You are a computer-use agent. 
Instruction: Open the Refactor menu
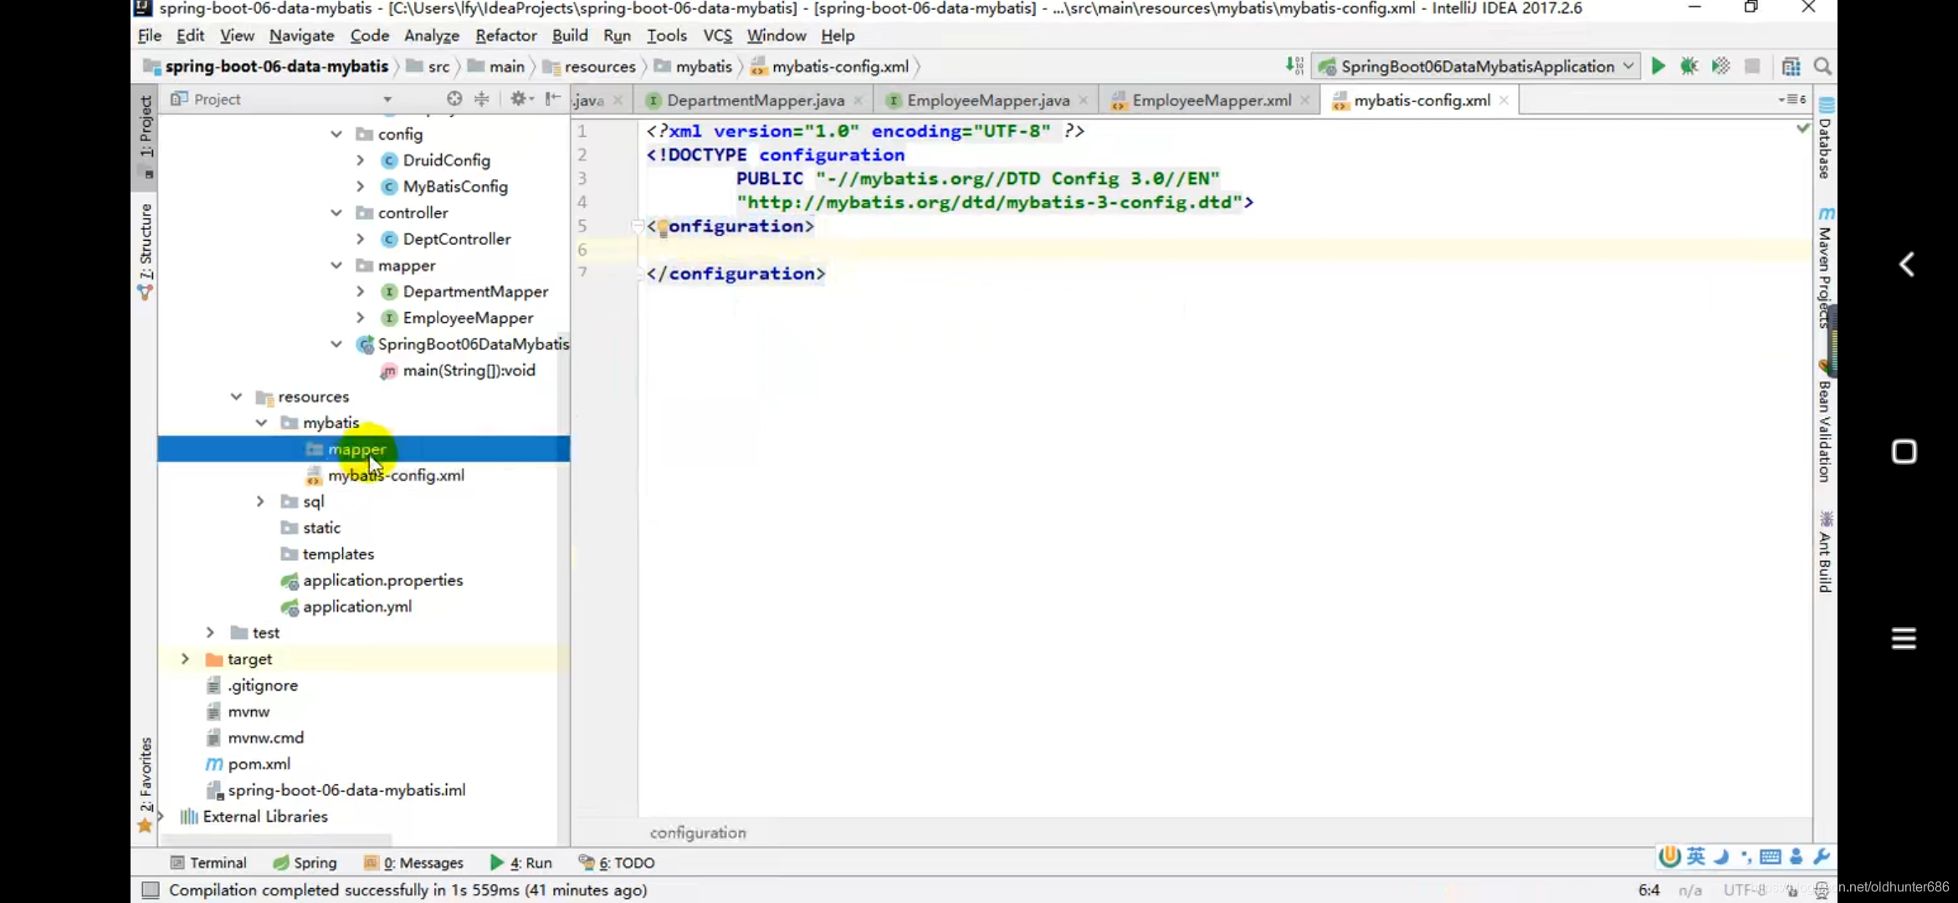tap(505, 35)
